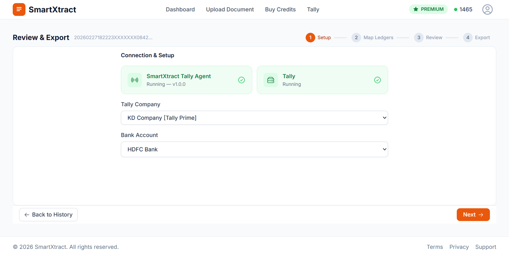Image resolution: width=509 pixels, height=257 pixels.
Task: Open the user profile avatar icon
Action: click(487, 10)
